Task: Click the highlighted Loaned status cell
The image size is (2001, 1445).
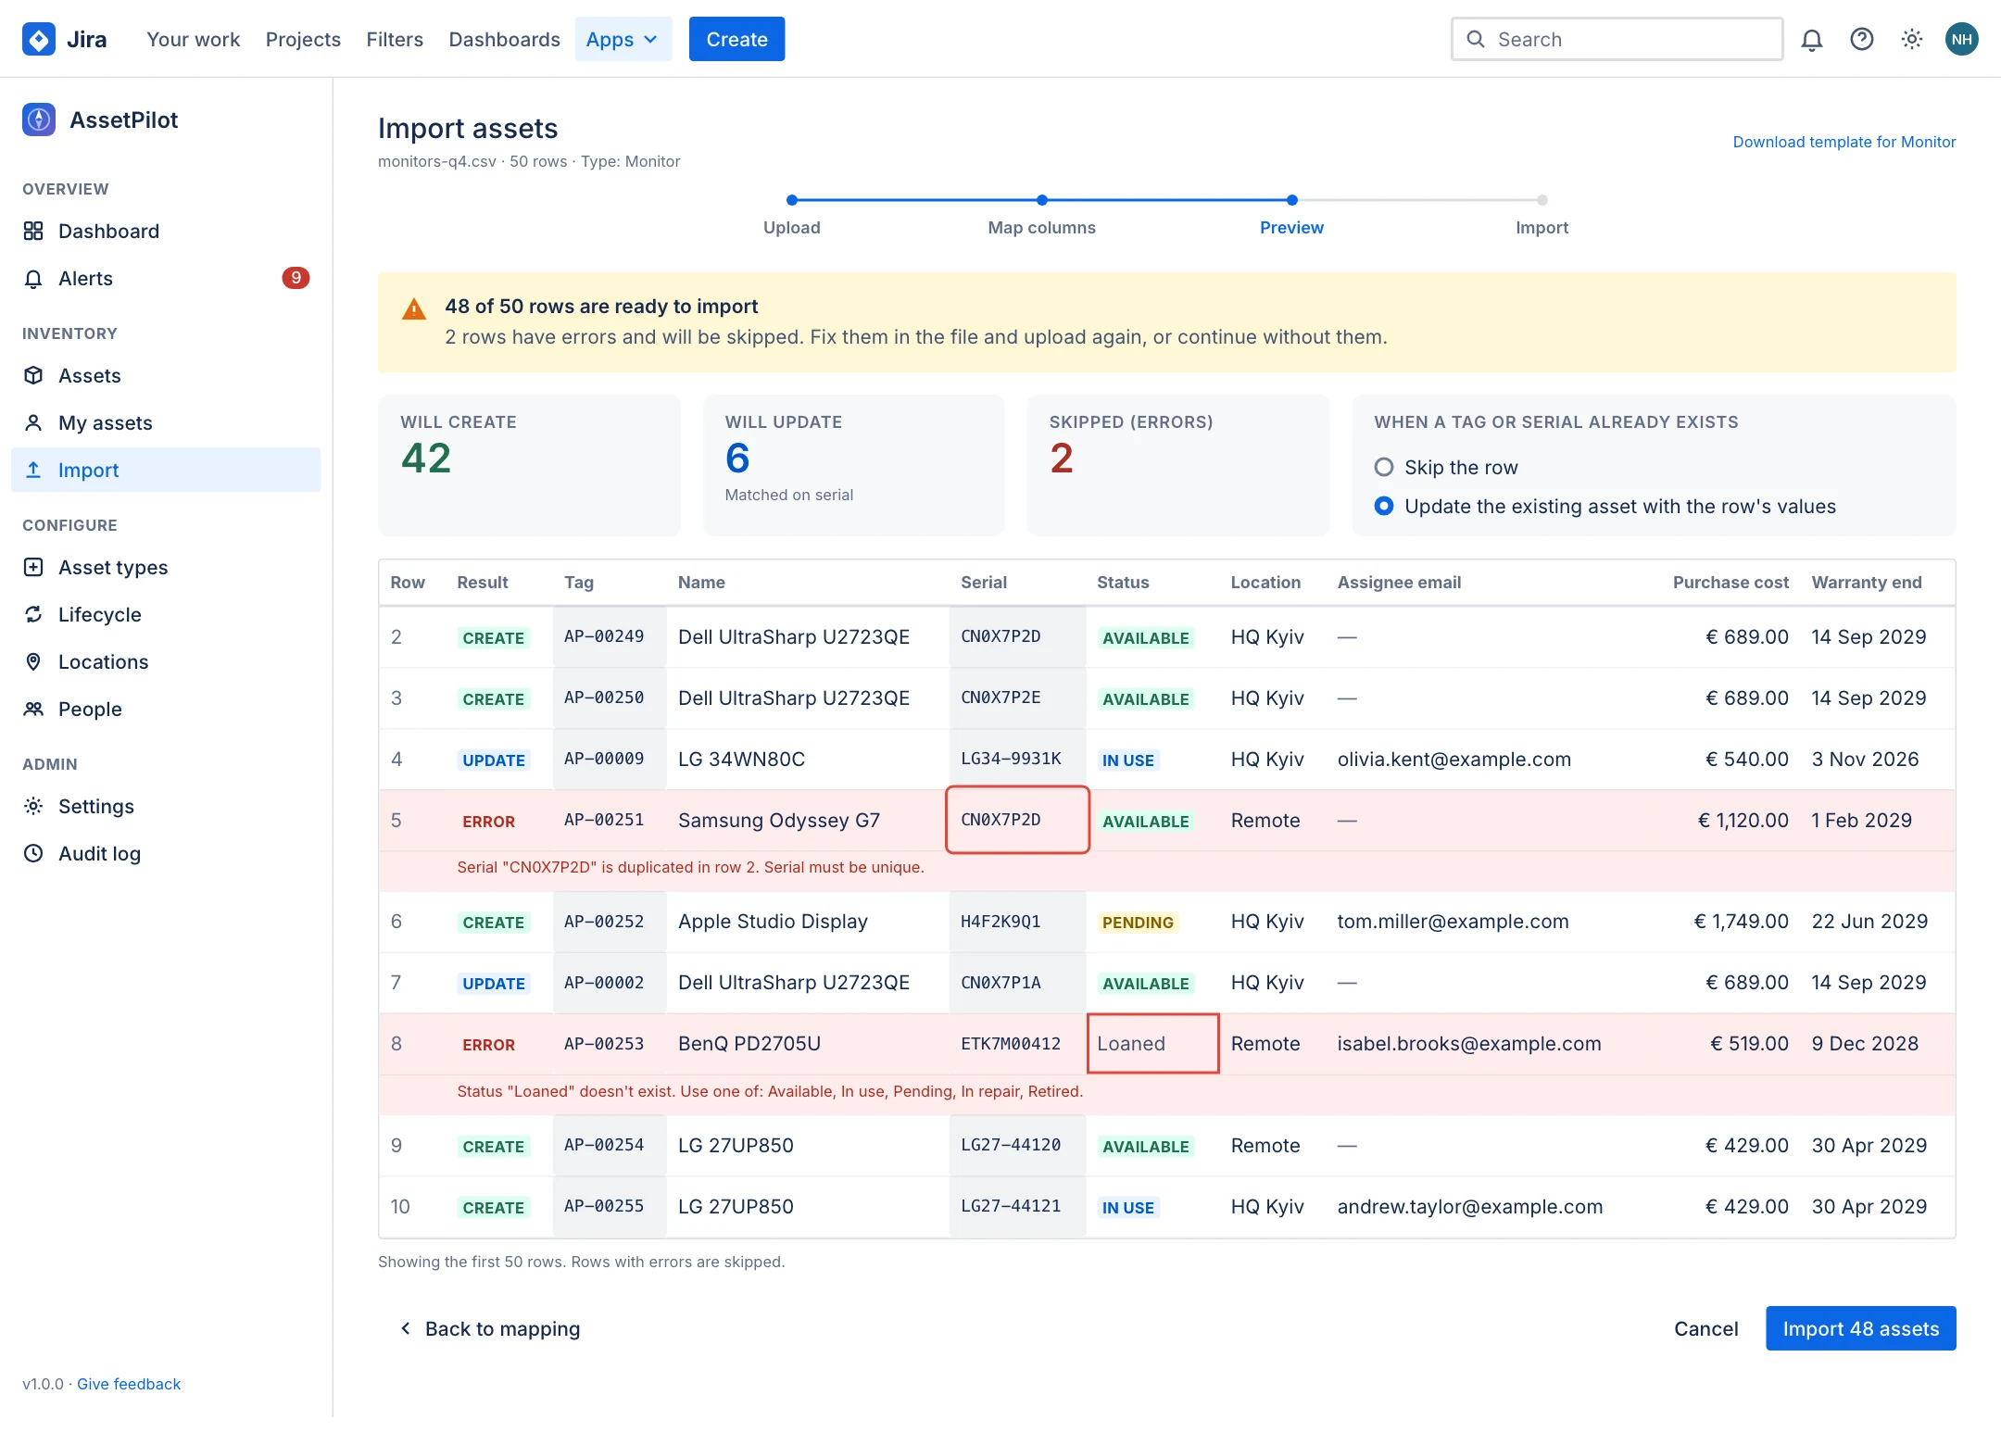Action: tap(1153, 1044)
